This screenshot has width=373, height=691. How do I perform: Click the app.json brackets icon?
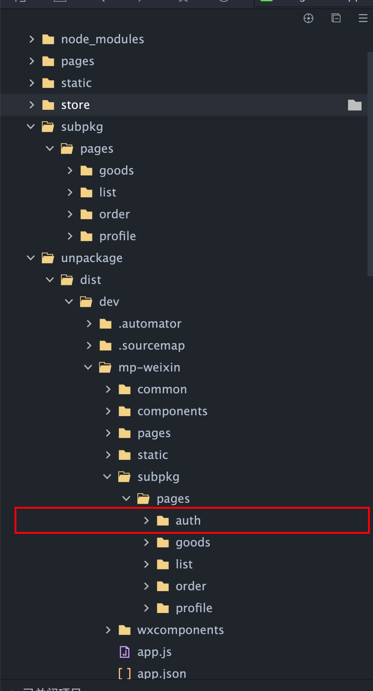pos(124,674)
